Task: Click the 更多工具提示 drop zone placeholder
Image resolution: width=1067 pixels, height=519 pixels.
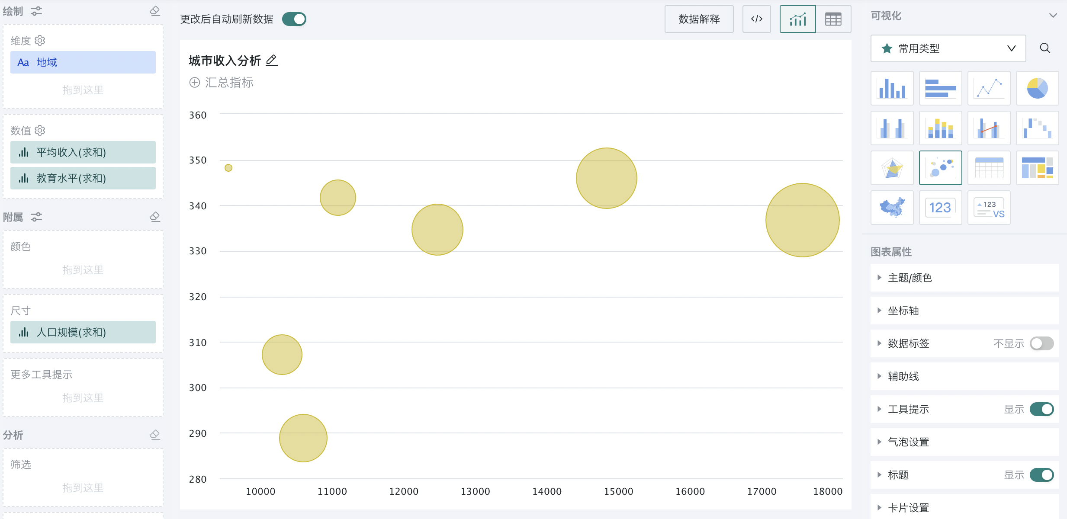Action: (x=83, y=398)
